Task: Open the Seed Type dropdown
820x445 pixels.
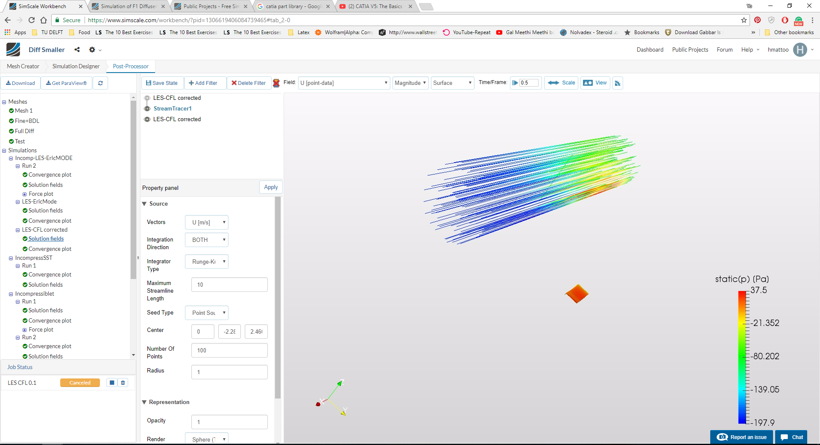Action: tap(207, 313)
